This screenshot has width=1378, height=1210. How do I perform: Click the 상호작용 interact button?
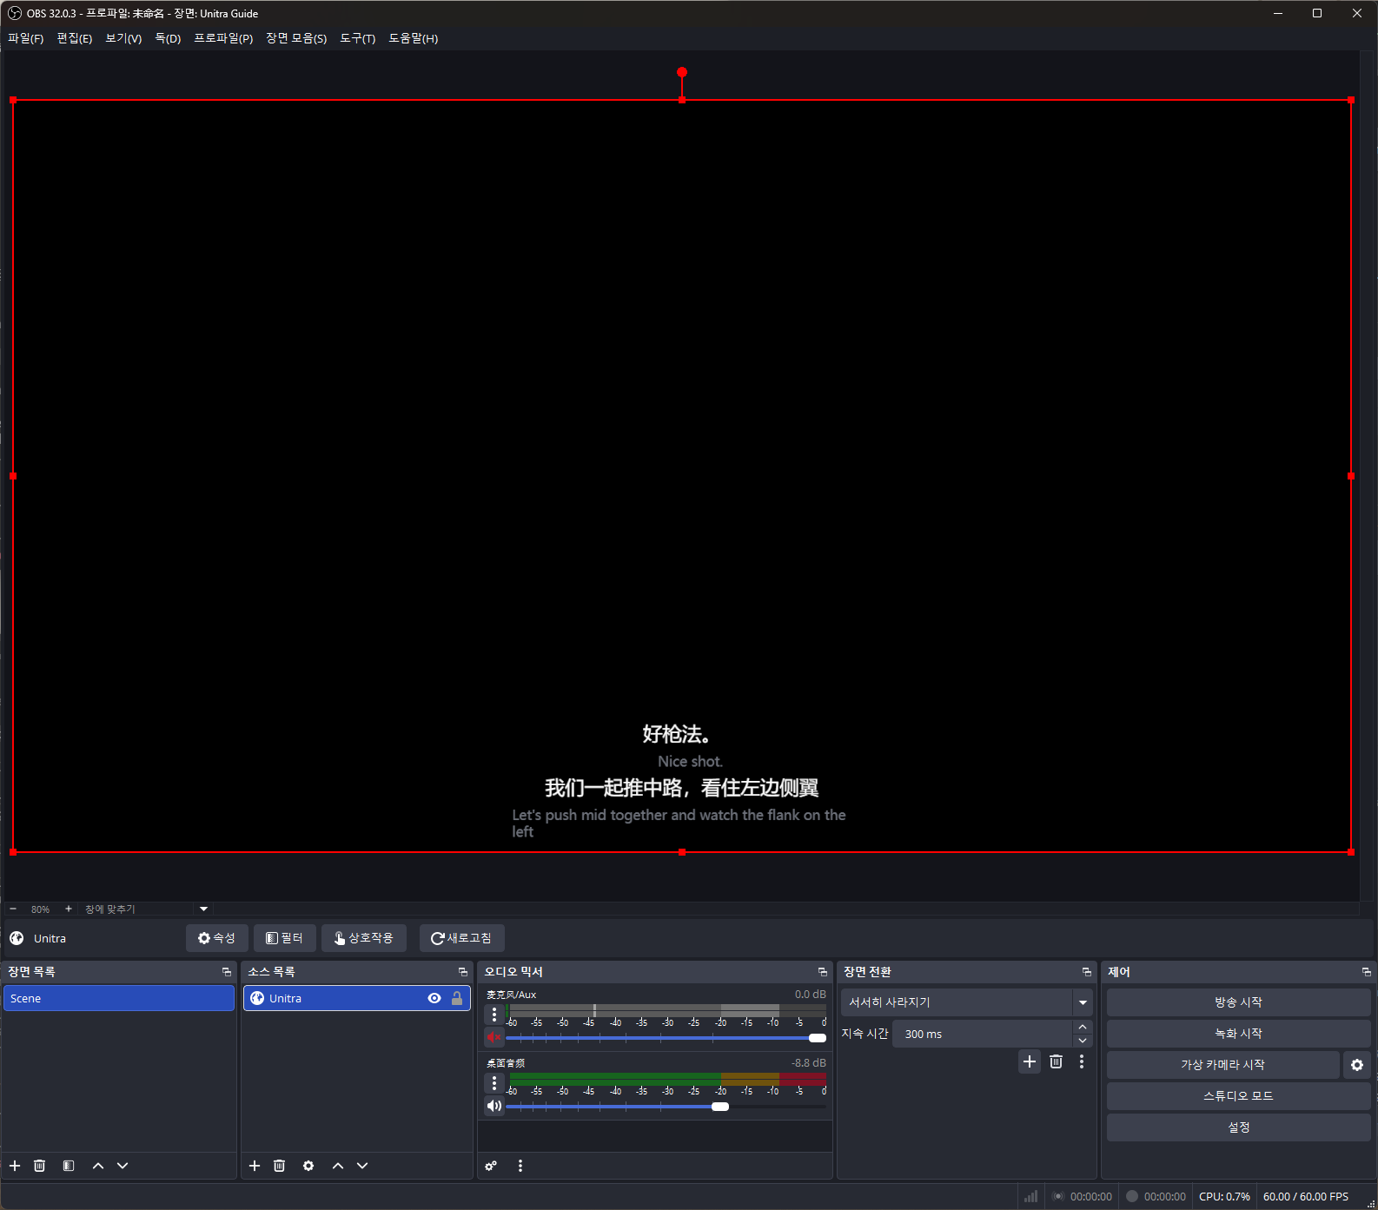click(x=364, y=938)
